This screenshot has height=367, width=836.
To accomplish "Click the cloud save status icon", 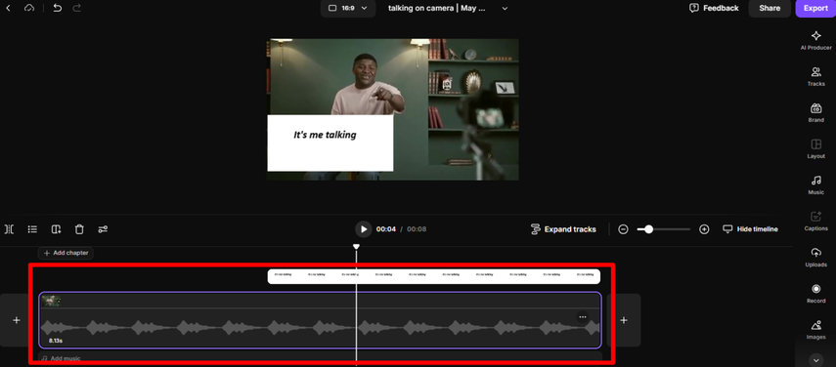I will 29,8.
